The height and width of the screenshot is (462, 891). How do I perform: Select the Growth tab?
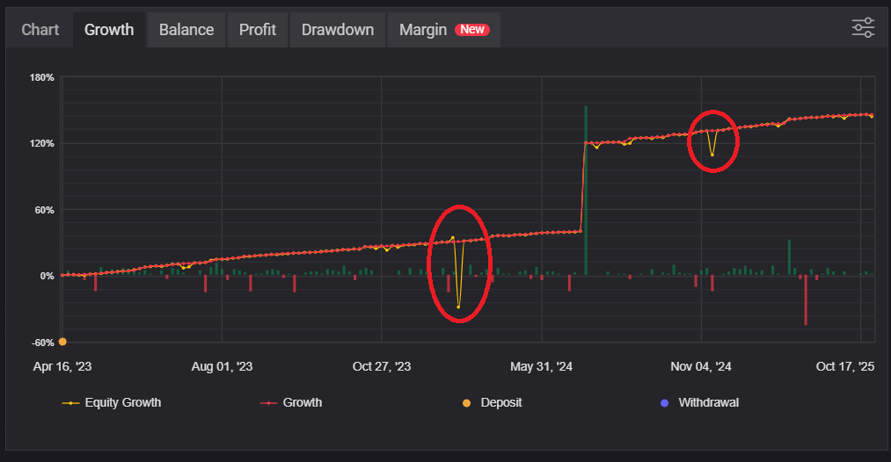coord(109,30)
